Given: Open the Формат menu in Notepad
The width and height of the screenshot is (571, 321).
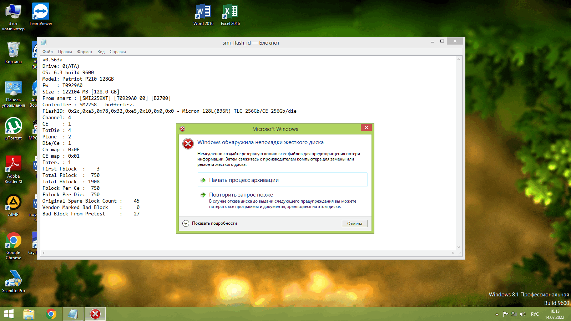Looking at the screenshot, I should 85,52.
